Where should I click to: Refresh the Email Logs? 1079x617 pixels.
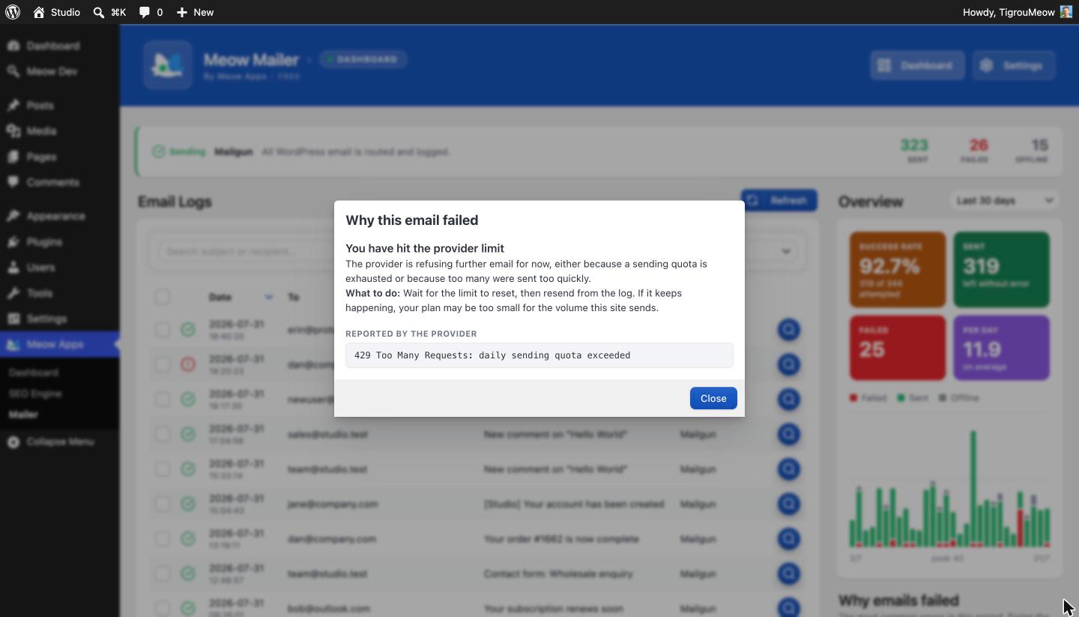click(x=779, y=200)
